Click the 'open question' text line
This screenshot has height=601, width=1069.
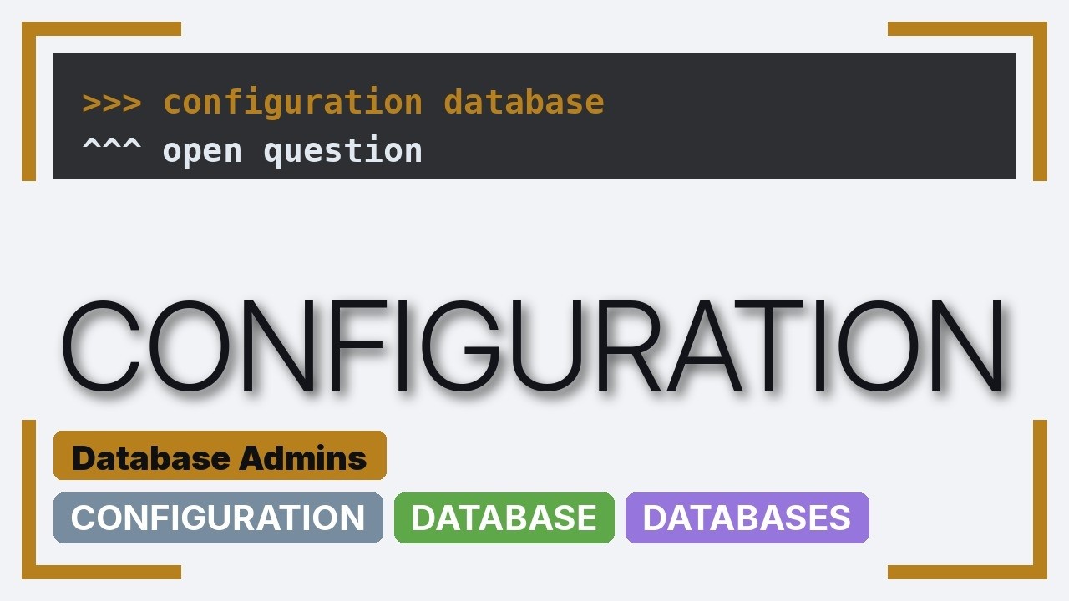(252, 150)
